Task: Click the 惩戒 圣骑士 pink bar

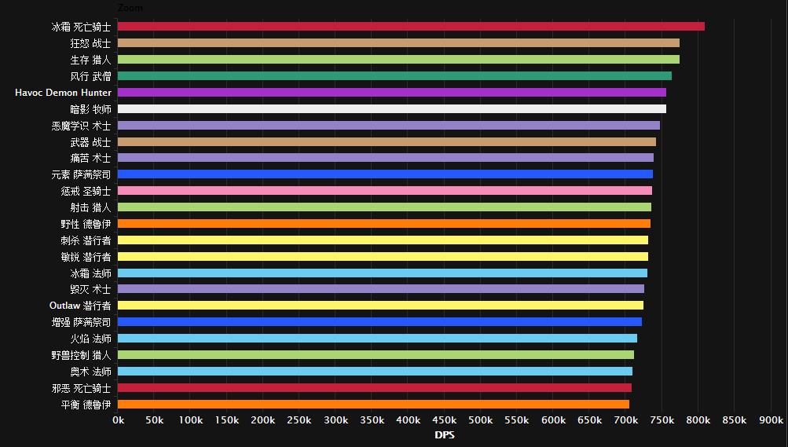Action: coord(385,191)
